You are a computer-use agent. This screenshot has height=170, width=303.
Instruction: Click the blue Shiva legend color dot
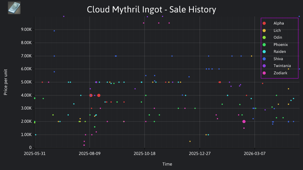(x=264, y=59)
